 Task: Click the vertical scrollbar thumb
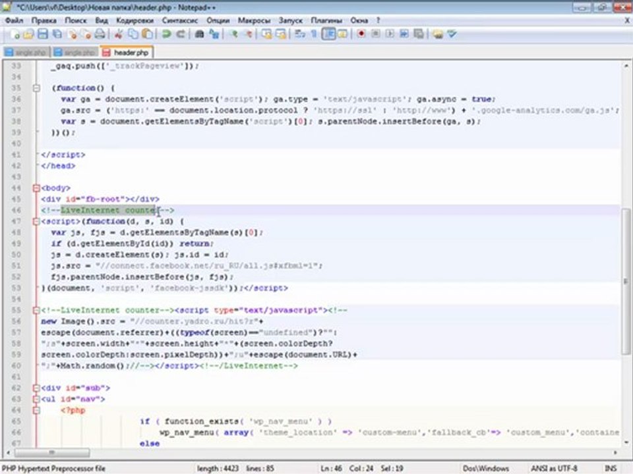tap(625, 282)
